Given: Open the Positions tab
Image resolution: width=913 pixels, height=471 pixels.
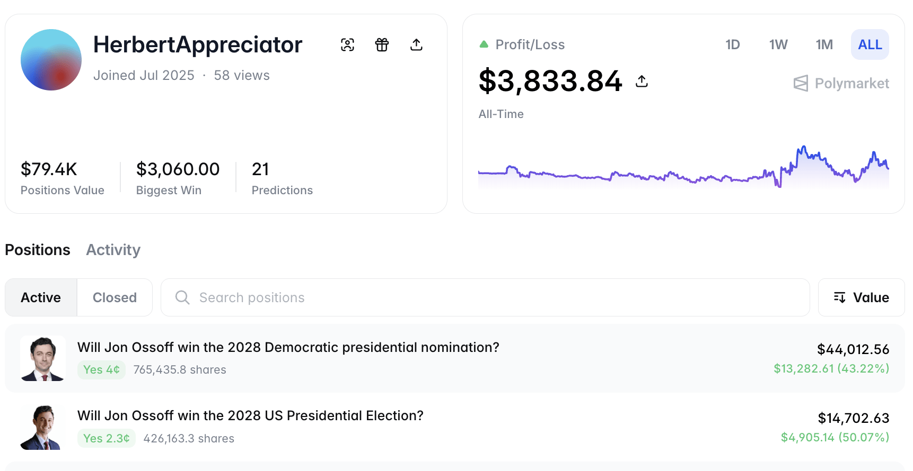Looking at the screenshot, I should [x=38, y=250].
